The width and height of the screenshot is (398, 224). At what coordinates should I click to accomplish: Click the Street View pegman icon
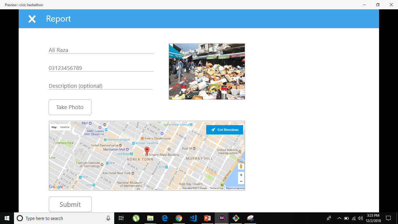coord(241,166)
